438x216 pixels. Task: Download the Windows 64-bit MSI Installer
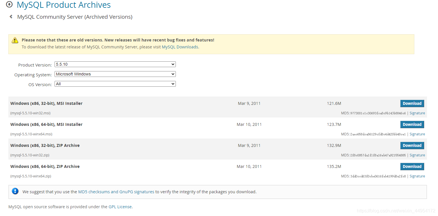(x=412, y=124)
